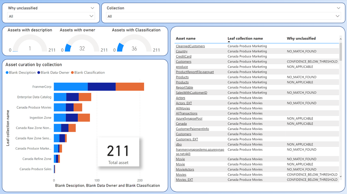Open the Canada asset link
Viewport: 347px width, 194px height.
pyautogui.click(x=181, y=124)
